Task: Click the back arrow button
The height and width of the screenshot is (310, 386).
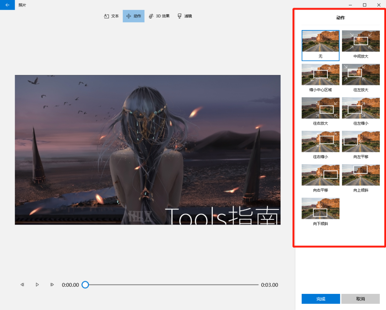Action: 8,5
